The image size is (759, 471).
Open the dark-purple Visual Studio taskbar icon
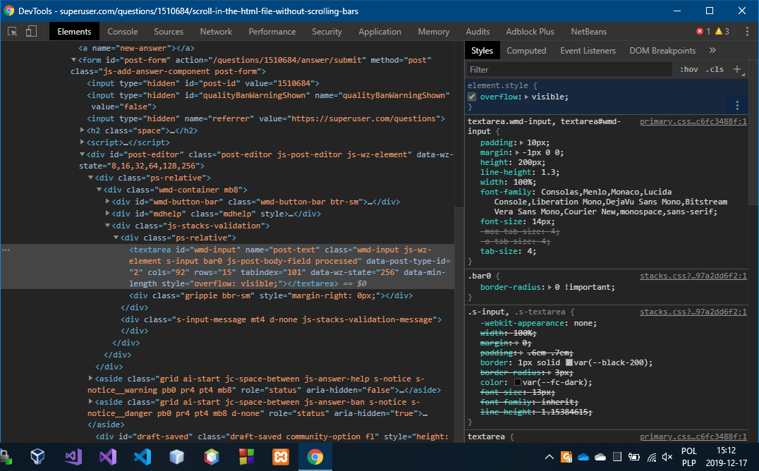(x=107, y=456)
